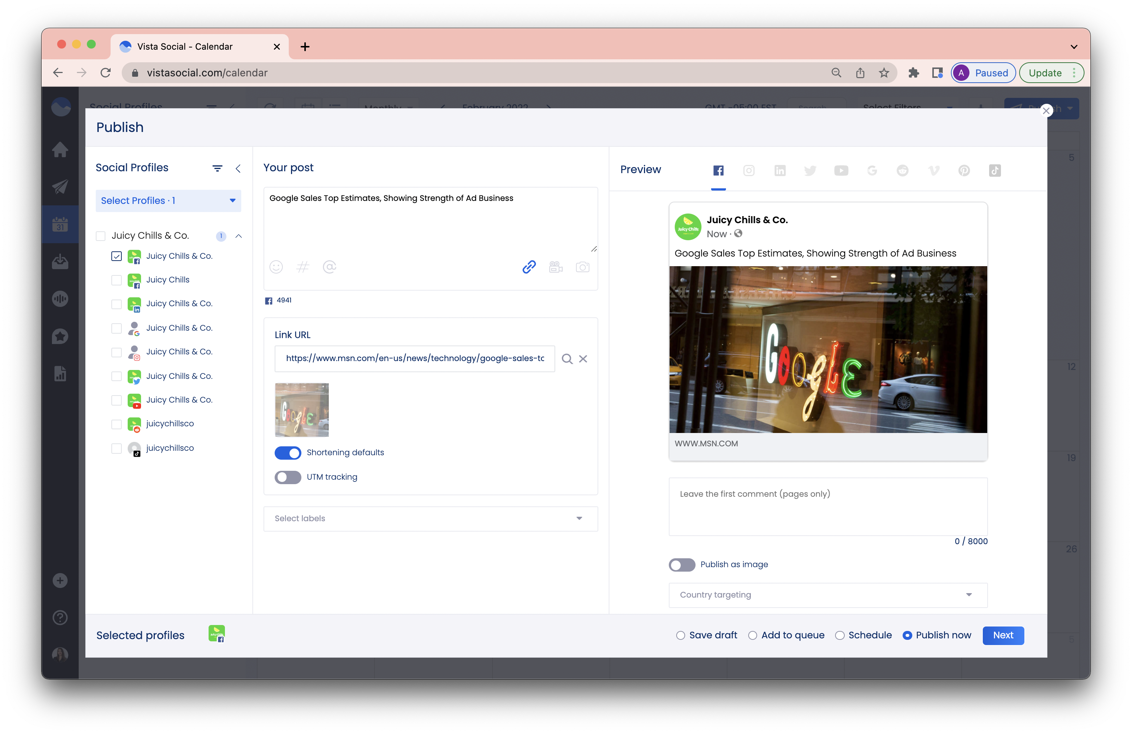Open Inbox tray in sidebar
Screen dimensions: 1132x734
(x=60, y=261)
